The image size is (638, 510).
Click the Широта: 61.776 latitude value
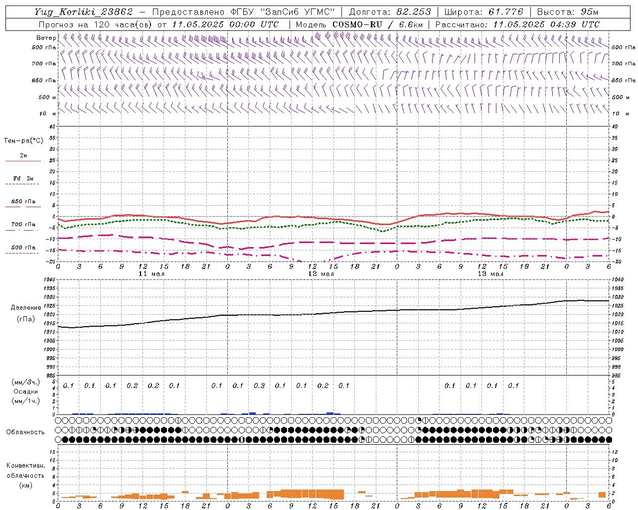[483, 12]
